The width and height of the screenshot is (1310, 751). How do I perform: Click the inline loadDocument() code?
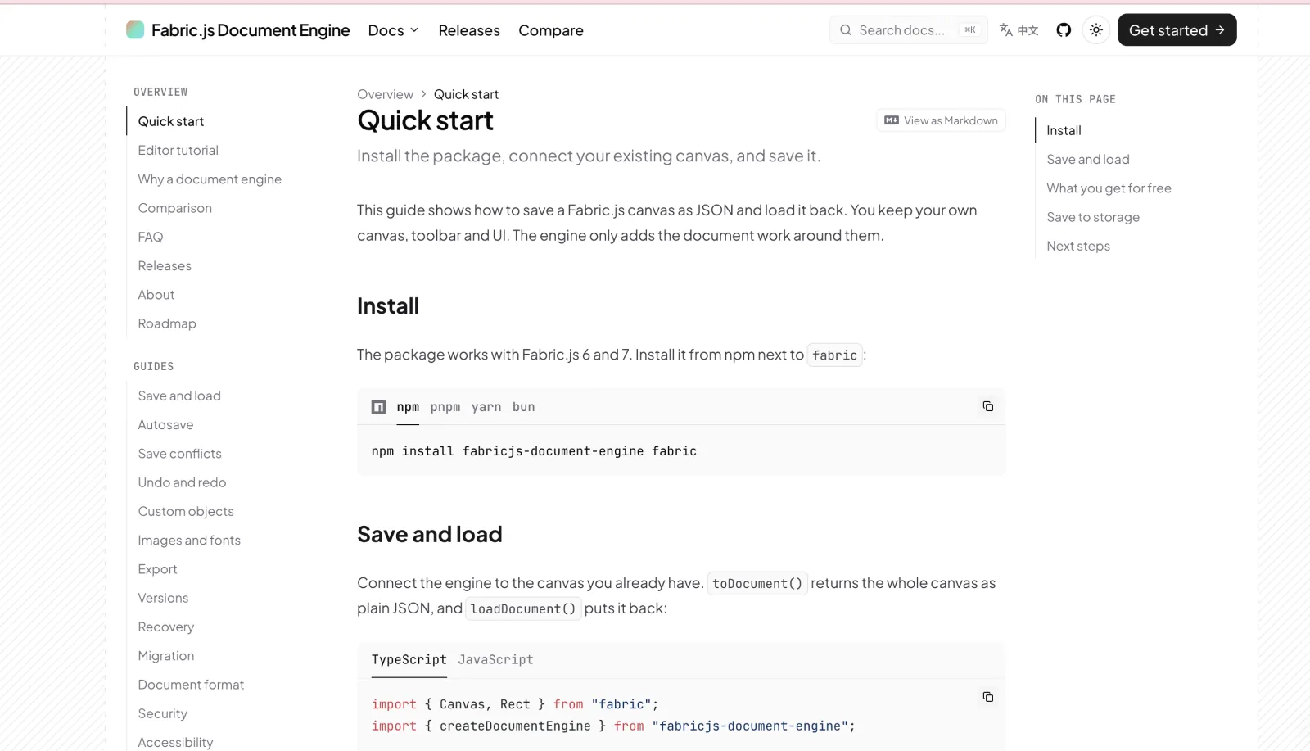pyautogui.click(x=523, y=608)
